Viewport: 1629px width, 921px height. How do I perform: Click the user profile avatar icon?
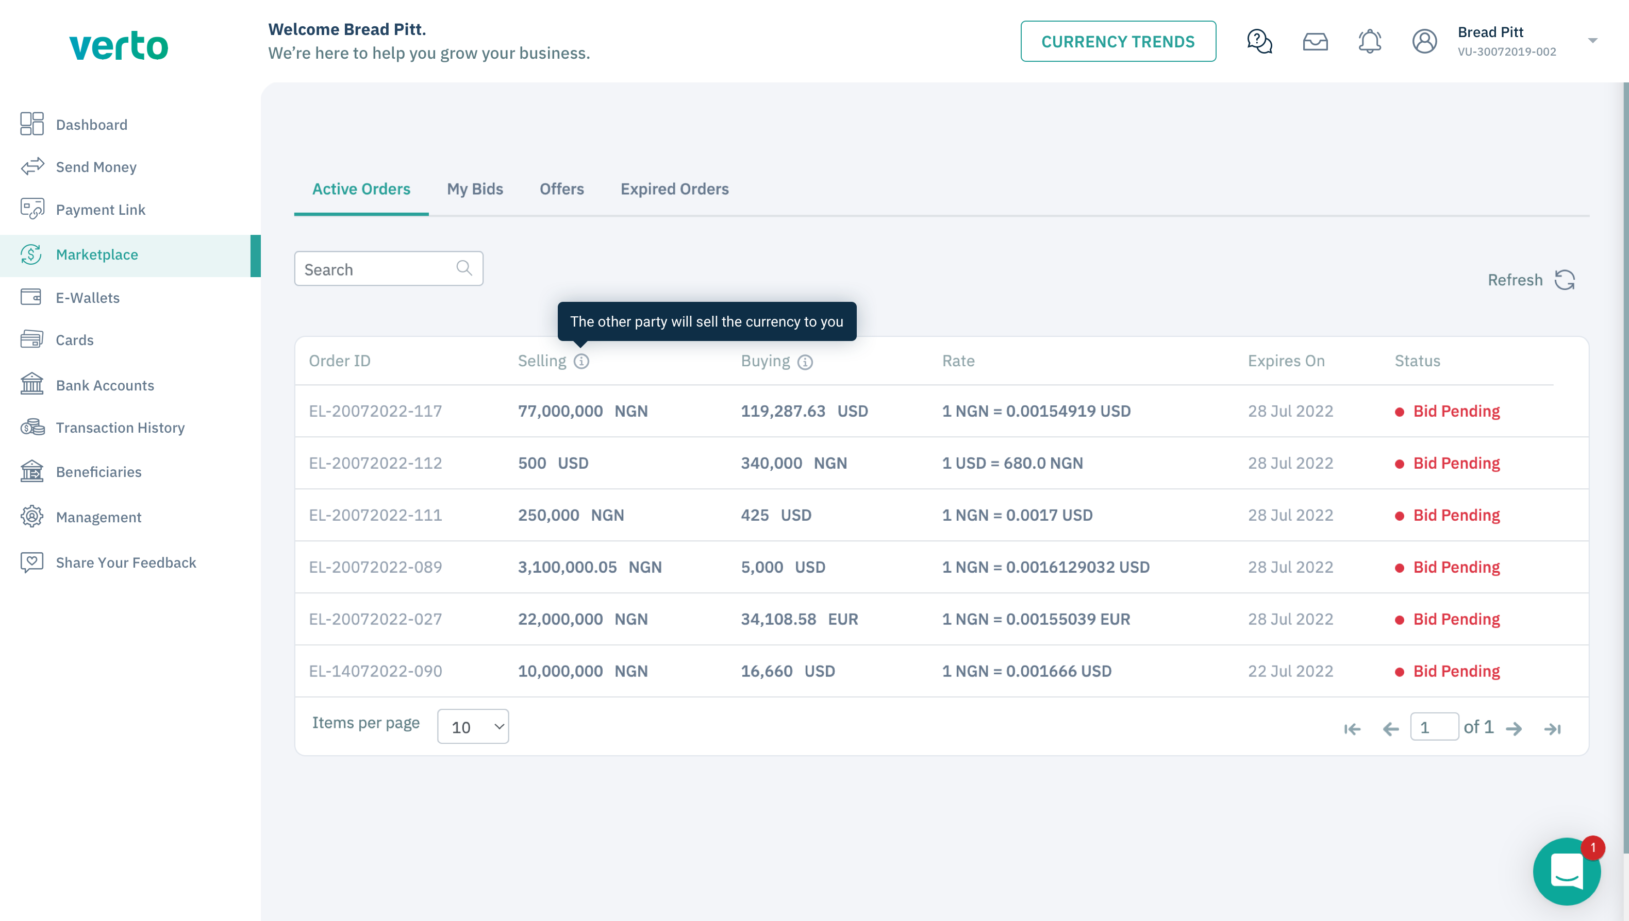pos(1424,42)
